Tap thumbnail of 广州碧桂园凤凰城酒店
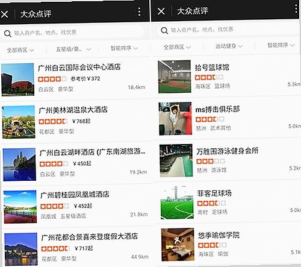 (x=20, y=207)
